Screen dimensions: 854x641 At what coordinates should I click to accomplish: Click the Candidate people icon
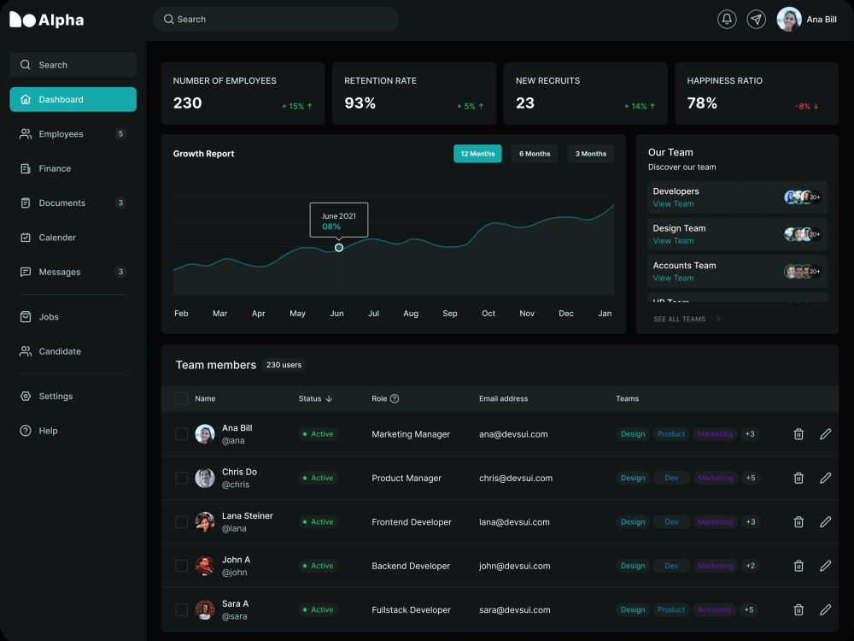[26, 351]
